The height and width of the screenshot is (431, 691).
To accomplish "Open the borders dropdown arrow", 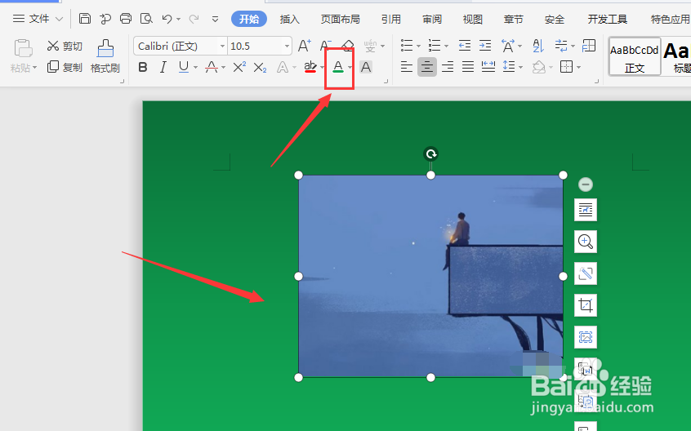I will (x=578, y=68).
